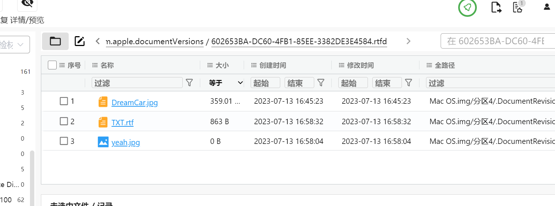Screen dimensions: 555x206
Task: Open the export file icon
Action: coord(496,7)
